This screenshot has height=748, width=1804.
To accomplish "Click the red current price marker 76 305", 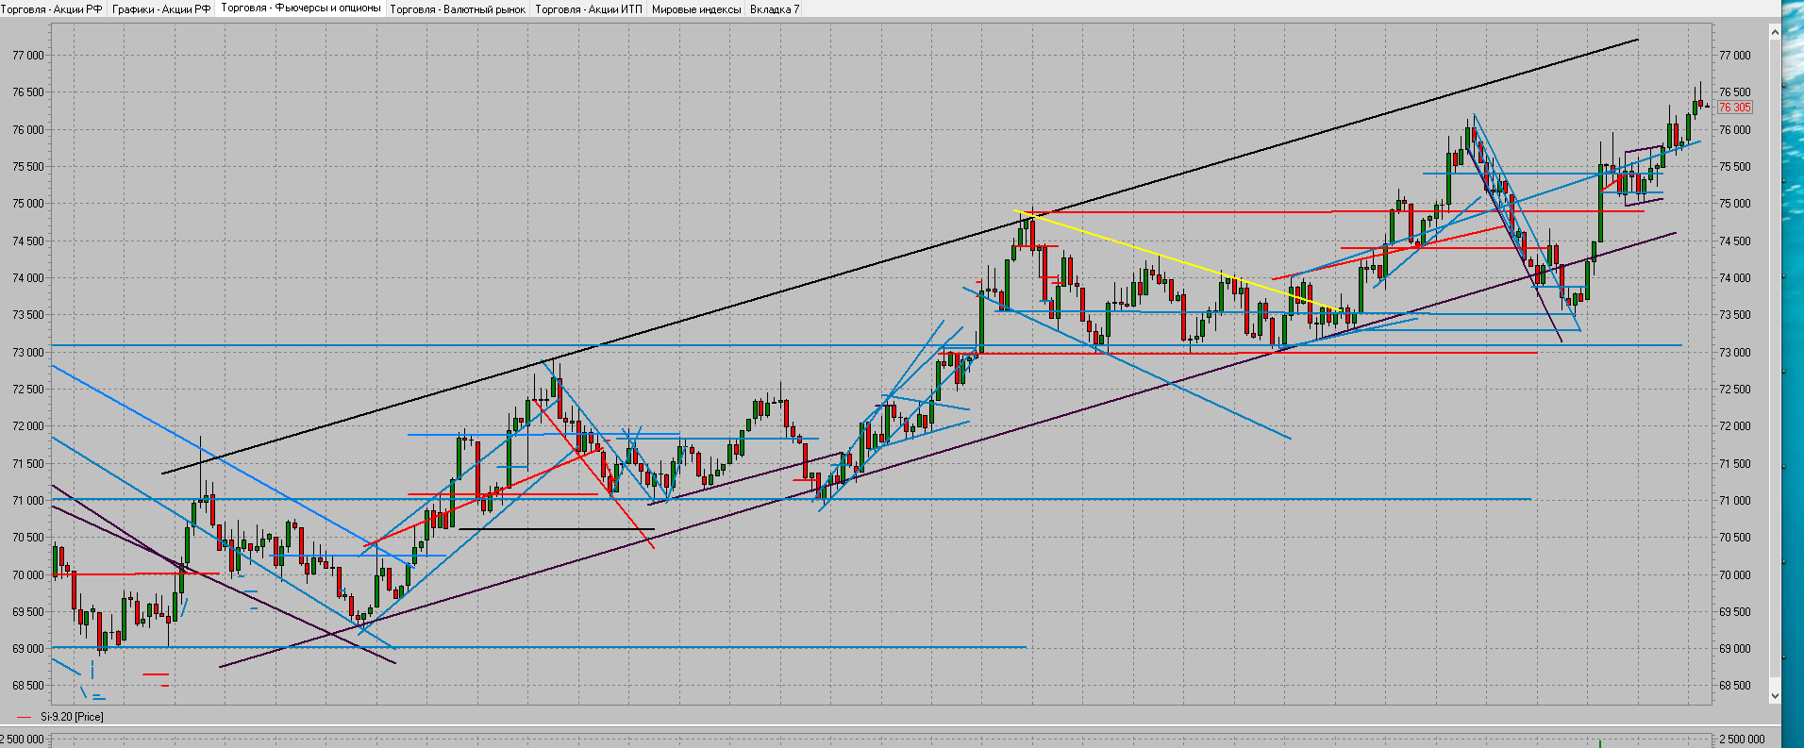I will 1734,108.
